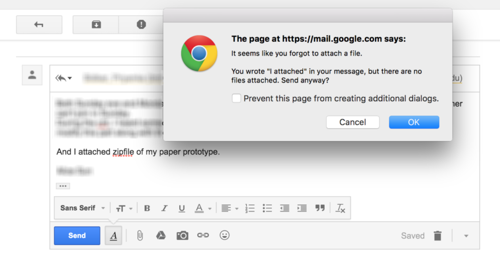Viewport: 500px width, 263px height.
Task: Open more options arrow near trash
Action: [x=466, y=236]
